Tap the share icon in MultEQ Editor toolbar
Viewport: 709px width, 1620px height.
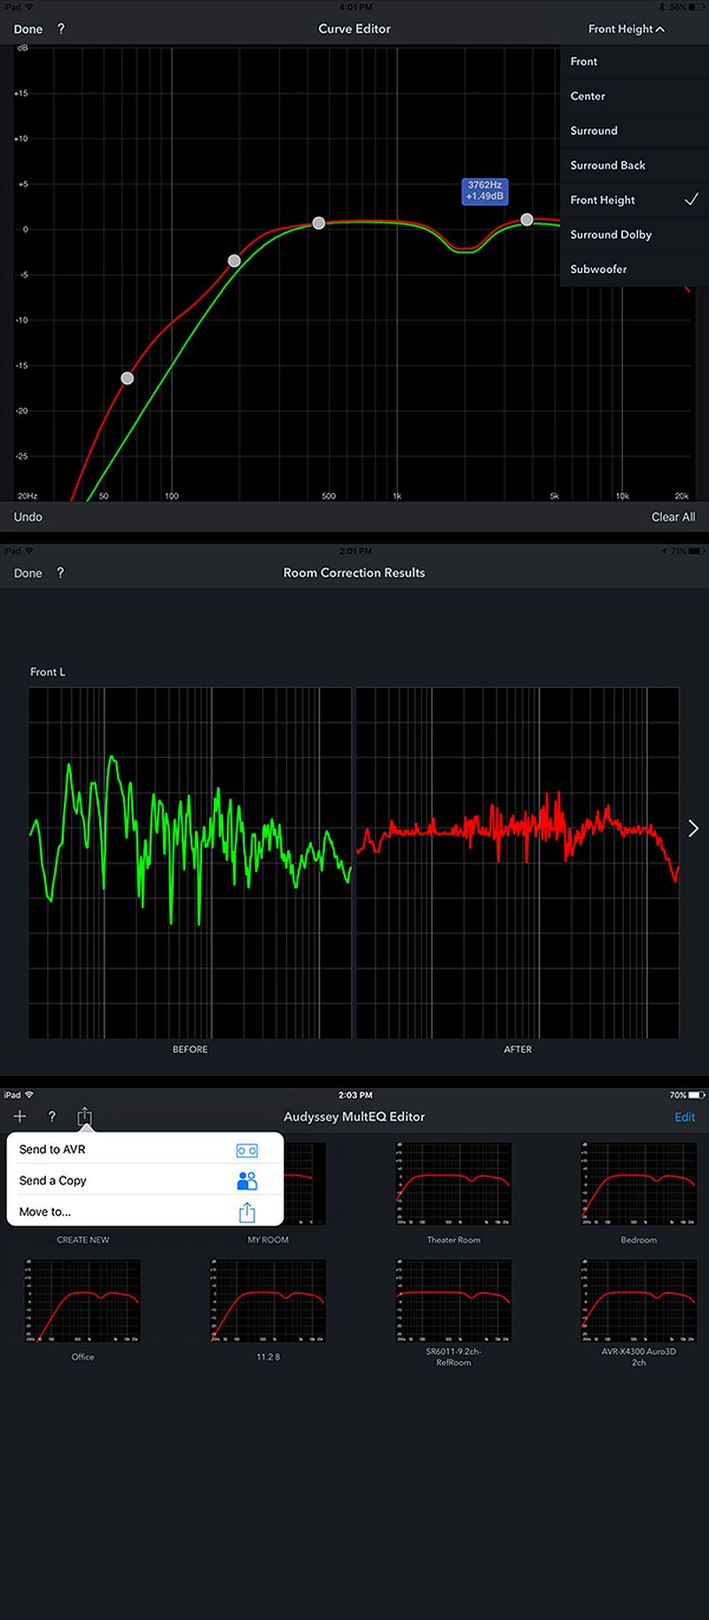pyautogui.click(x=84, y=1116)
